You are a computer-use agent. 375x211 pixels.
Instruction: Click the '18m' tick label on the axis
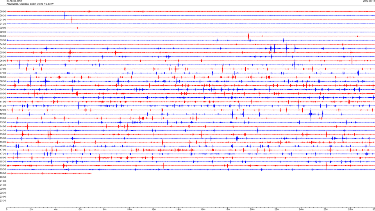[228, 209]
